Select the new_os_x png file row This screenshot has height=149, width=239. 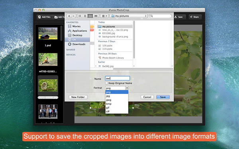115,30
